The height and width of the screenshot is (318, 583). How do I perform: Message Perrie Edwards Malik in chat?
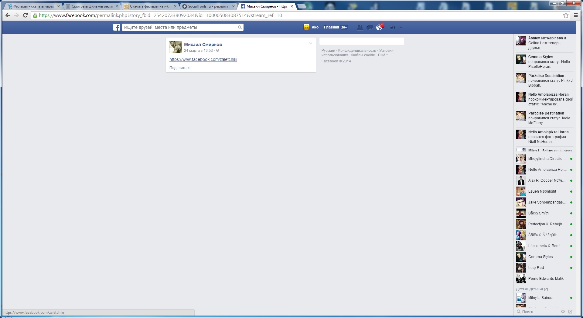click(545, 279)
